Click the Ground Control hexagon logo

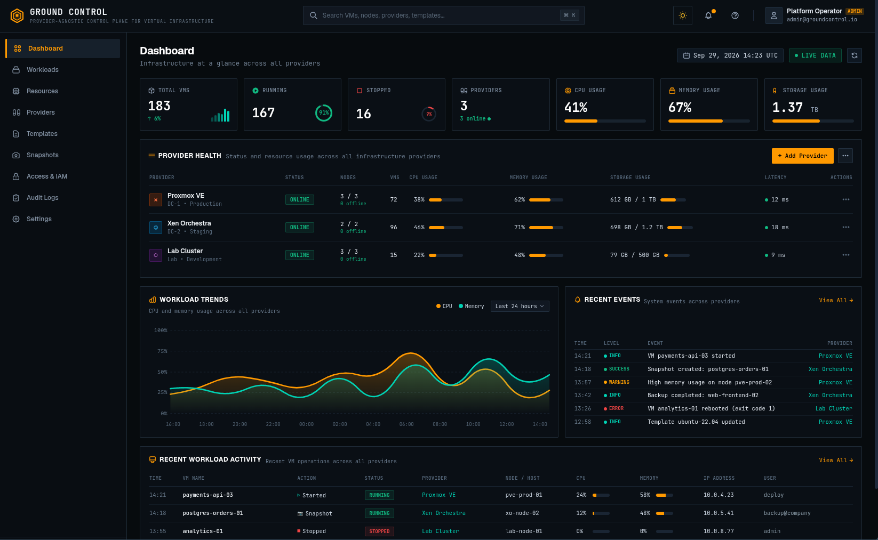coord(17,16)
